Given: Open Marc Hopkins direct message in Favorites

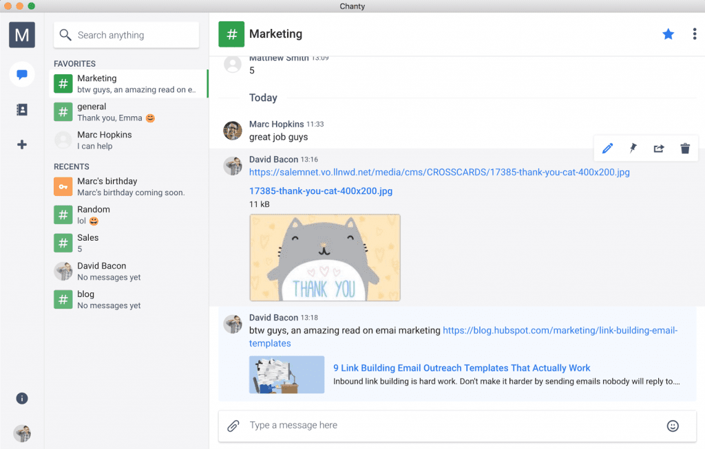Looking at the screenshot, I should coord(127,140).
